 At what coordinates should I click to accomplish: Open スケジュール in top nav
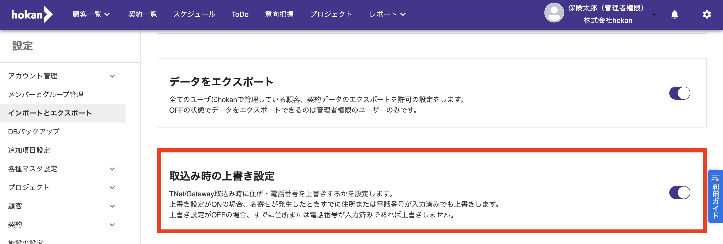(x=194, y=14)
